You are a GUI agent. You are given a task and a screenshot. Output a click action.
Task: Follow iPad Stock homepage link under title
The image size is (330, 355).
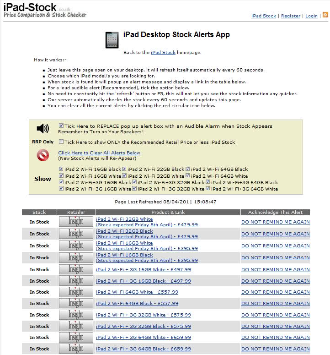[163, 53]
